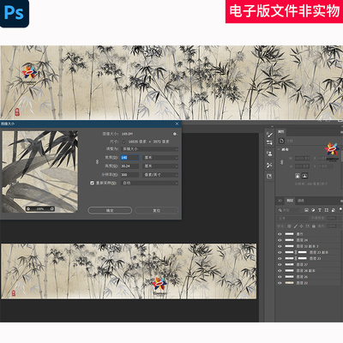Filter layers by adjustment layer type
343x343 pixels.
point(313,210)
